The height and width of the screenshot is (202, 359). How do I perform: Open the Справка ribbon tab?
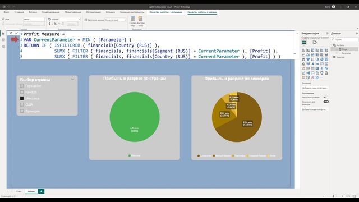(x=111, y=12)
